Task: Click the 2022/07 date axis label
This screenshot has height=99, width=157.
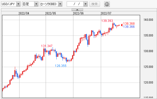Action: pos(106,13)
